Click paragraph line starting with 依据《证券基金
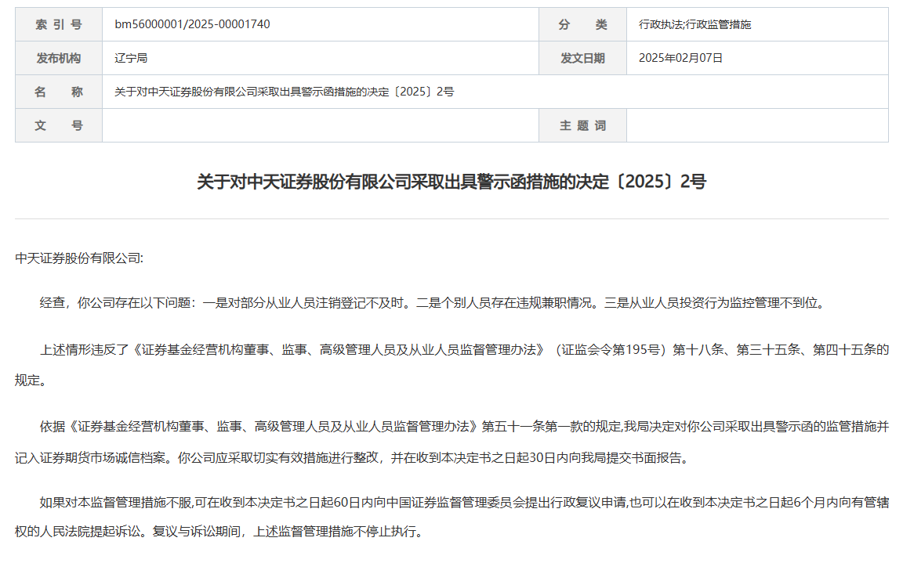Viewport: 903px width, 563px height. point(464,427)
